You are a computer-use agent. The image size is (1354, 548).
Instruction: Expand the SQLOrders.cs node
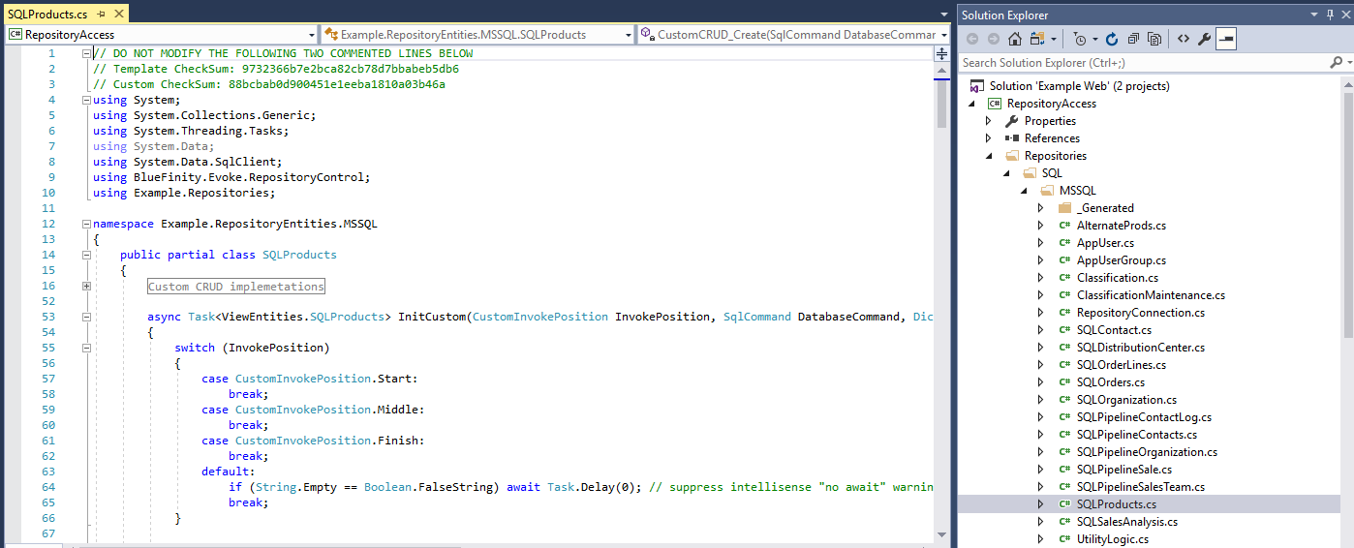click(x=1041, y=382)
